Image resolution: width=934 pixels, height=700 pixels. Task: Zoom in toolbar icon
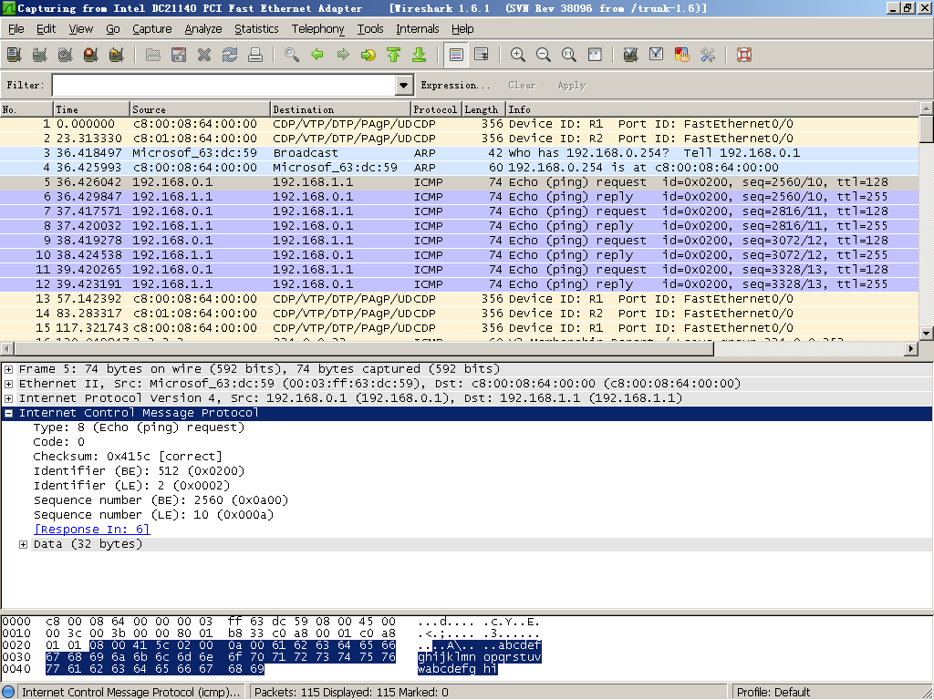pyautogui.click(x=518, y=56)
